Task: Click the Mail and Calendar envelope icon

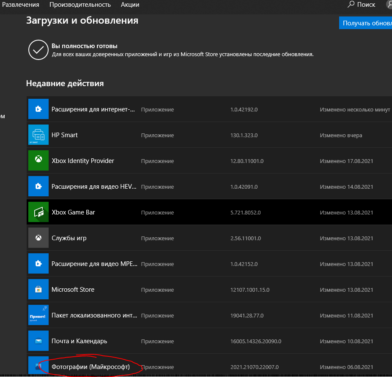Action: click(x=38, y=341)
